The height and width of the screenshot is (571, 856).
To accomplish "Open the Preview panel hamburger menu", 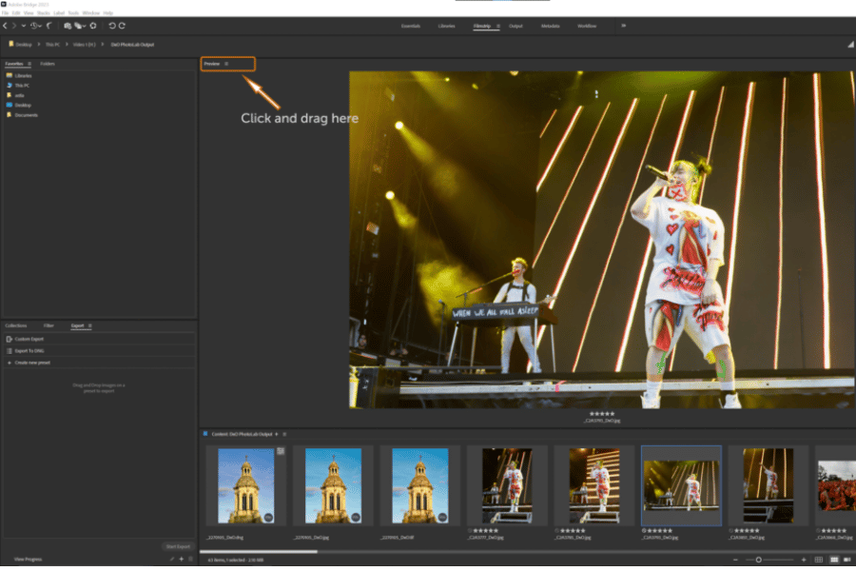I will 226,64.
